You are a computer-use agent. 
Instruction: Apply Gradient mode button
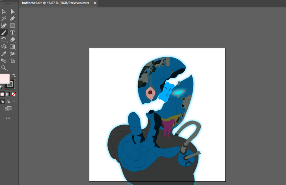(8, 94)
